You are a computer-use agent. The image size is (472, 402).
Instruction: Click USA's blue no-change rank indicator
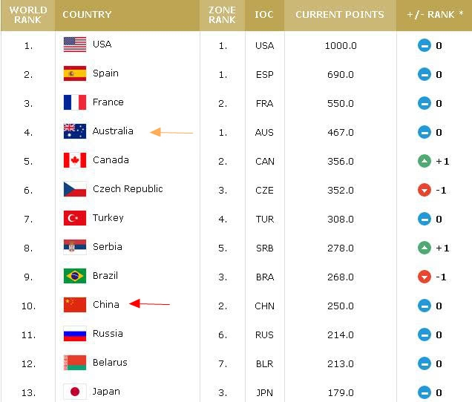point(425,46)
